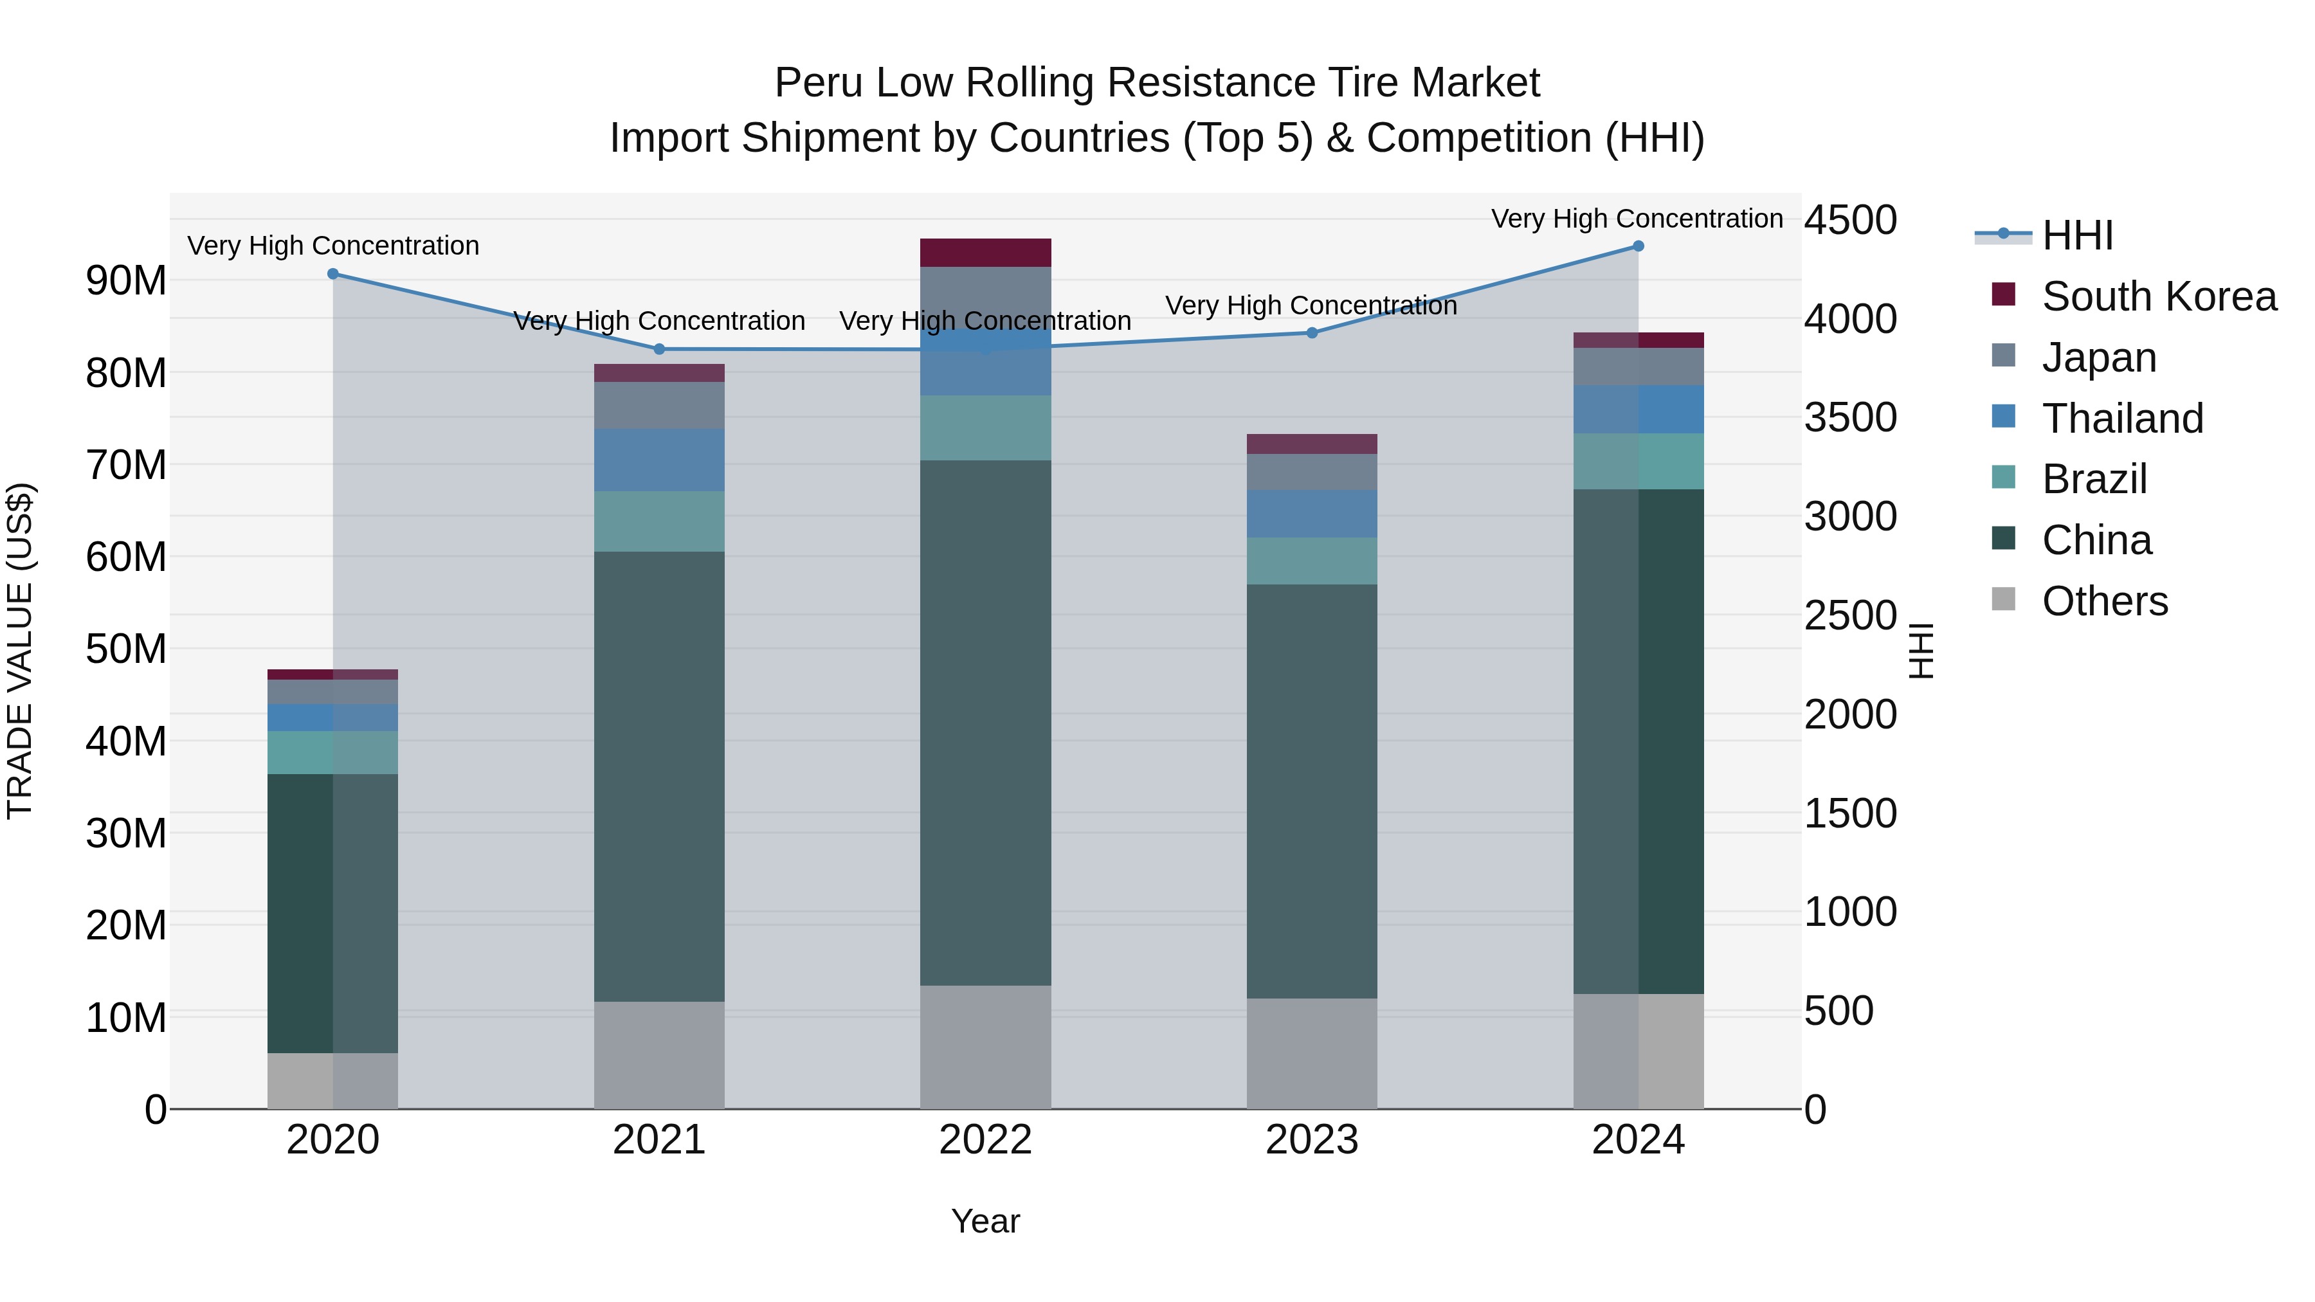Screen dimensions: 2315x1302
Task: Click the 2024 x-axis label
Action: coord(1639,1140)
